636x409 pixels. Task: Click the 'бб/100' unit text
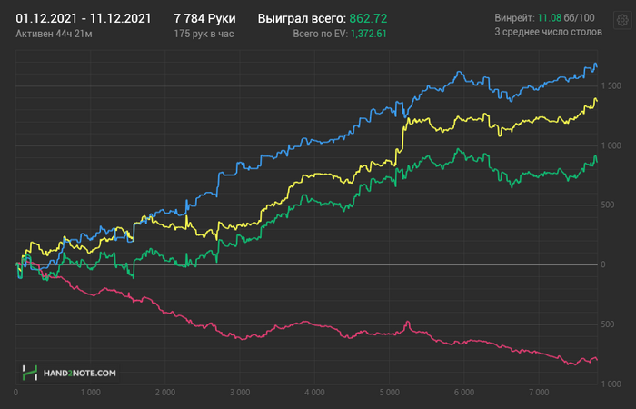(580, 18)
